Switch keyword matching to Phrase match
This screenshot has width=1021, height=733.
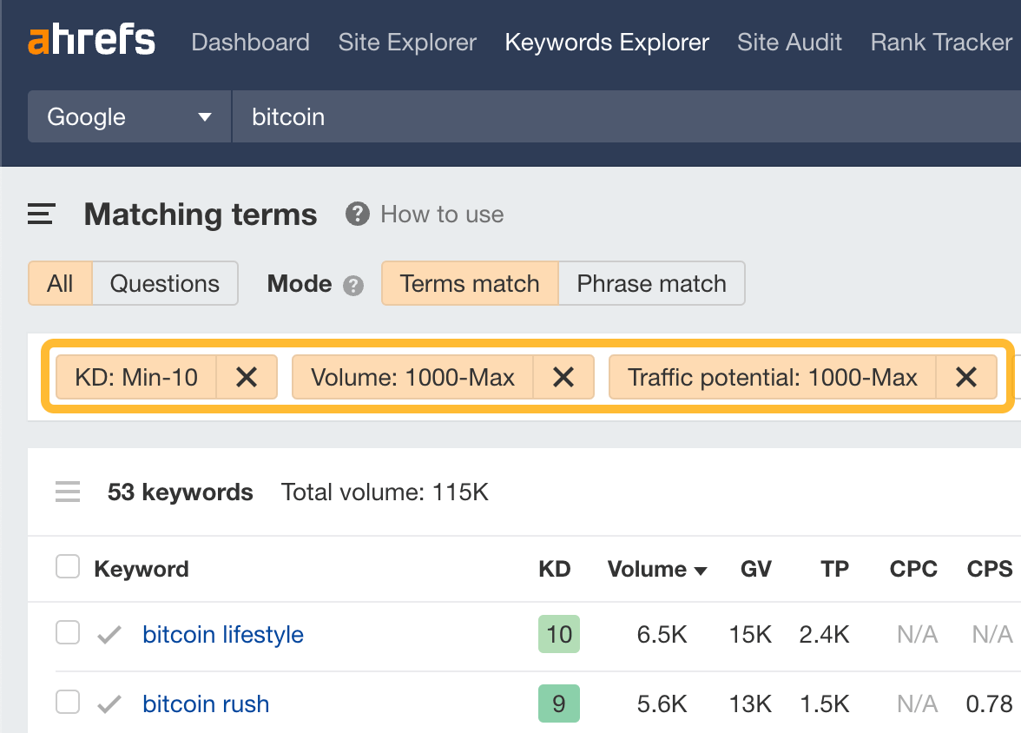point(651,283)
